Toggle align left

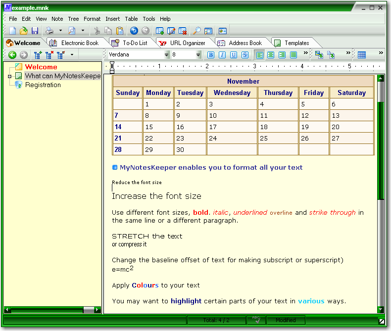click(259, 55)
